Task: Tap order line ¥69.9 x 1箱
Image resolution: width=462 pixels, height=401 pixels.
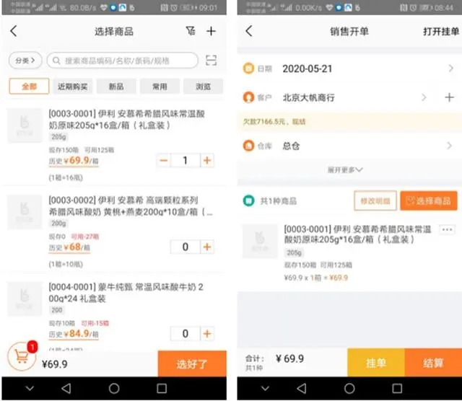Action: pyautogui.click(x=316, y=278)
